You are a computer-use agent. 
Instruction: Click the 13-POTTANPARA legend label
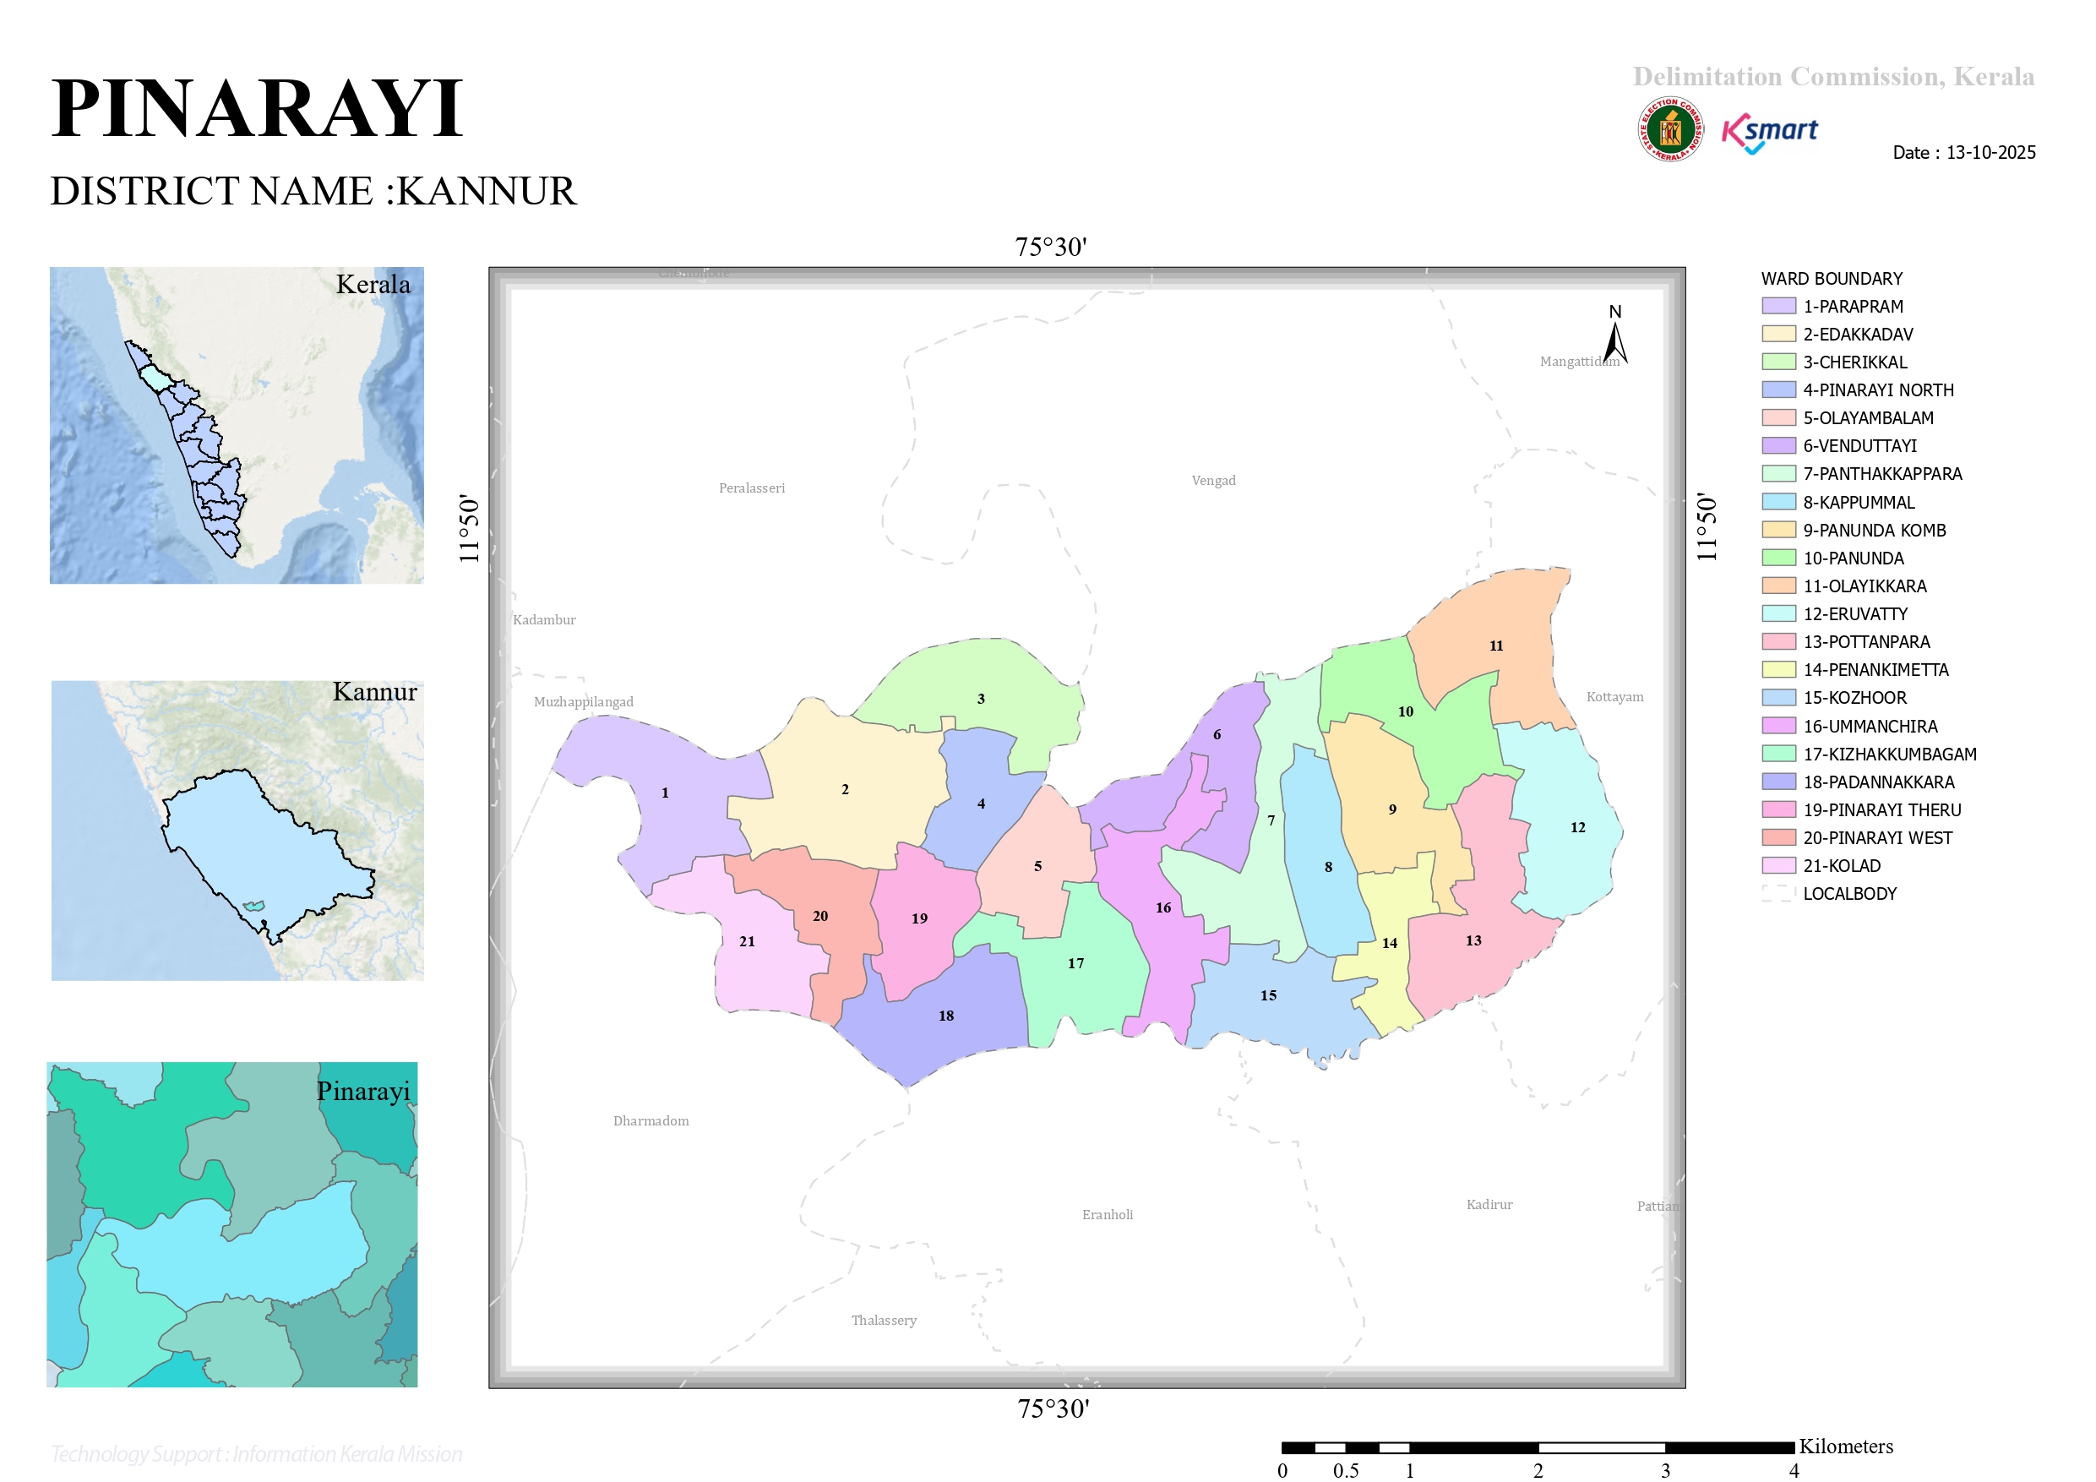[x=1866, y=642]
